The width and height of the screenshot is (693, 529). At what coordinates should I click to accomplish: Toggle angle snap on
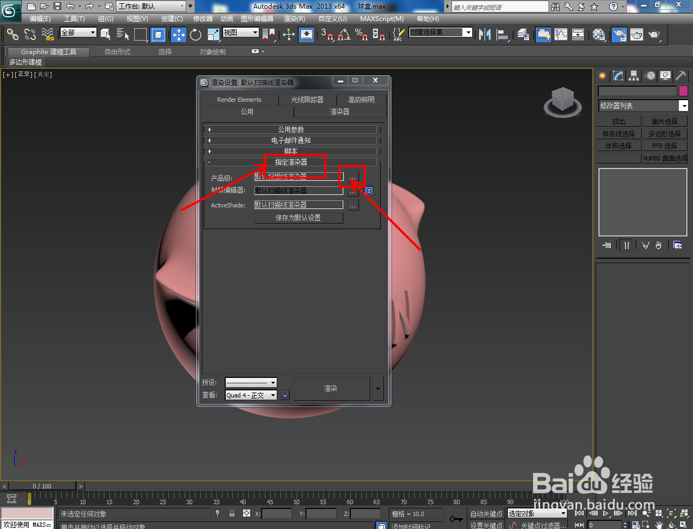[343, 35]
